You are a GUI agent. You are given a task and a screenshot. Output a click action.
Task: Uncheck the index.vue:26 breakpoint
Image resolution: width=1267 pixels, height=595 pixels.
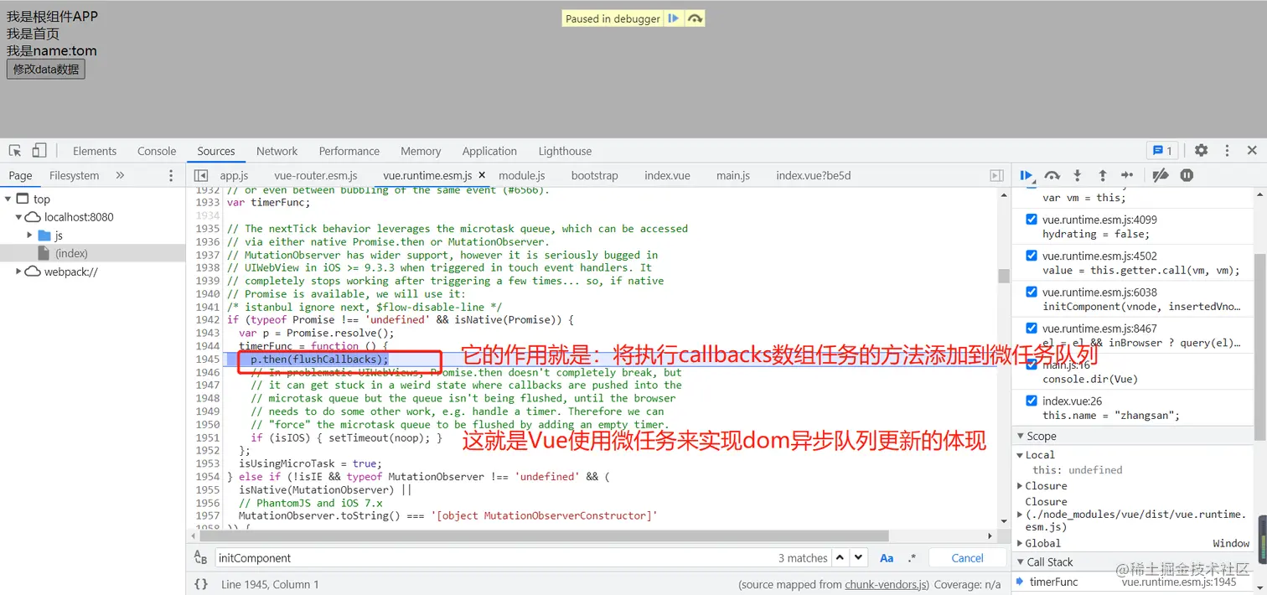pos(1032,401)
